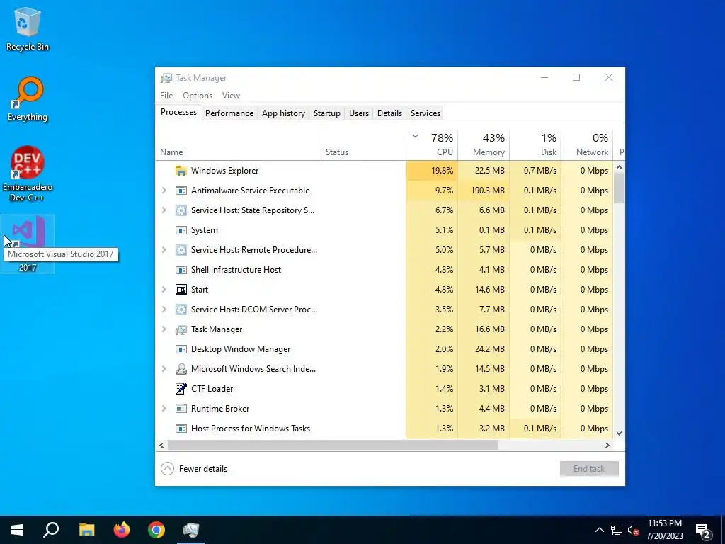Viewport: 725px width, 544px height.
Task: Open File Explorer from the taskbar
Action: click(86, 530)
